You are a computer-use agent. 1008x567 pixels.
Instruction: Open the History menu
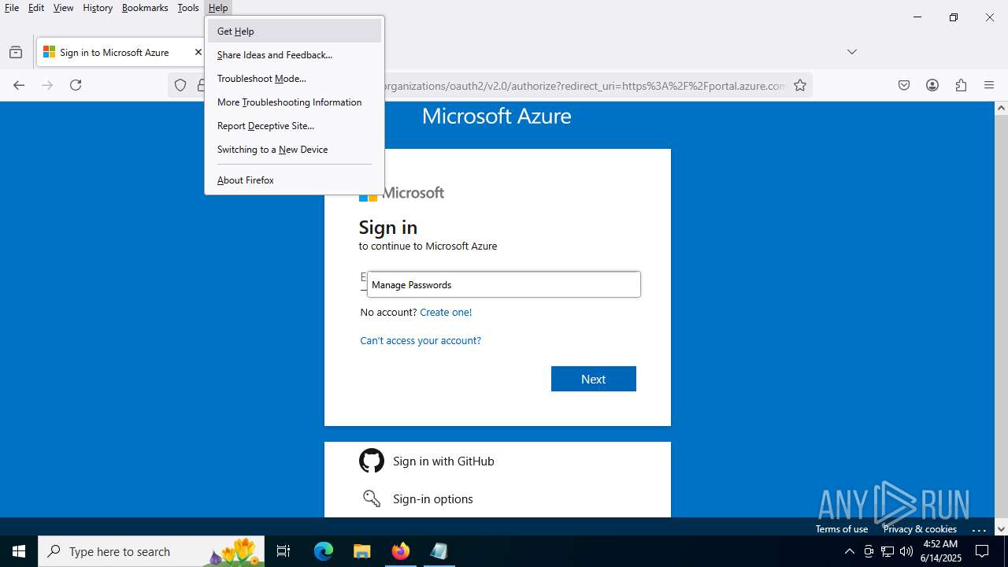coord(98,8)
